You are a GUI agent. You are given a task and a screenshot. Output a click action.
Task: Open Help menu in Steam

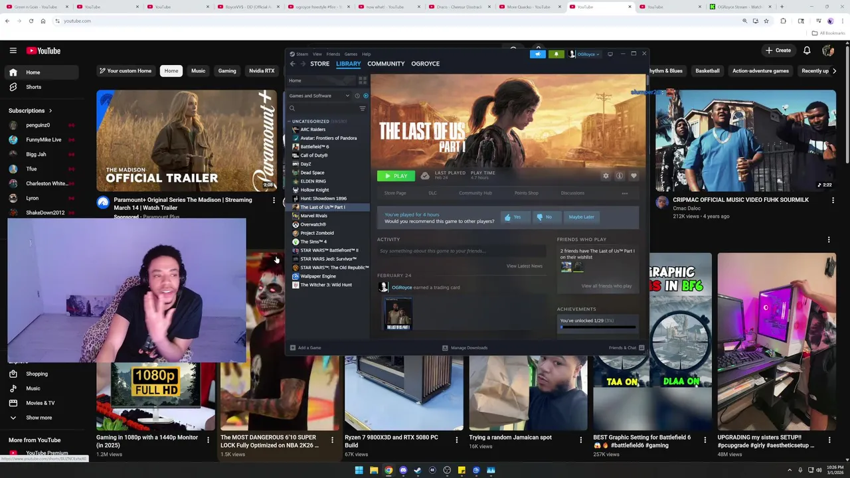point(366,54)
